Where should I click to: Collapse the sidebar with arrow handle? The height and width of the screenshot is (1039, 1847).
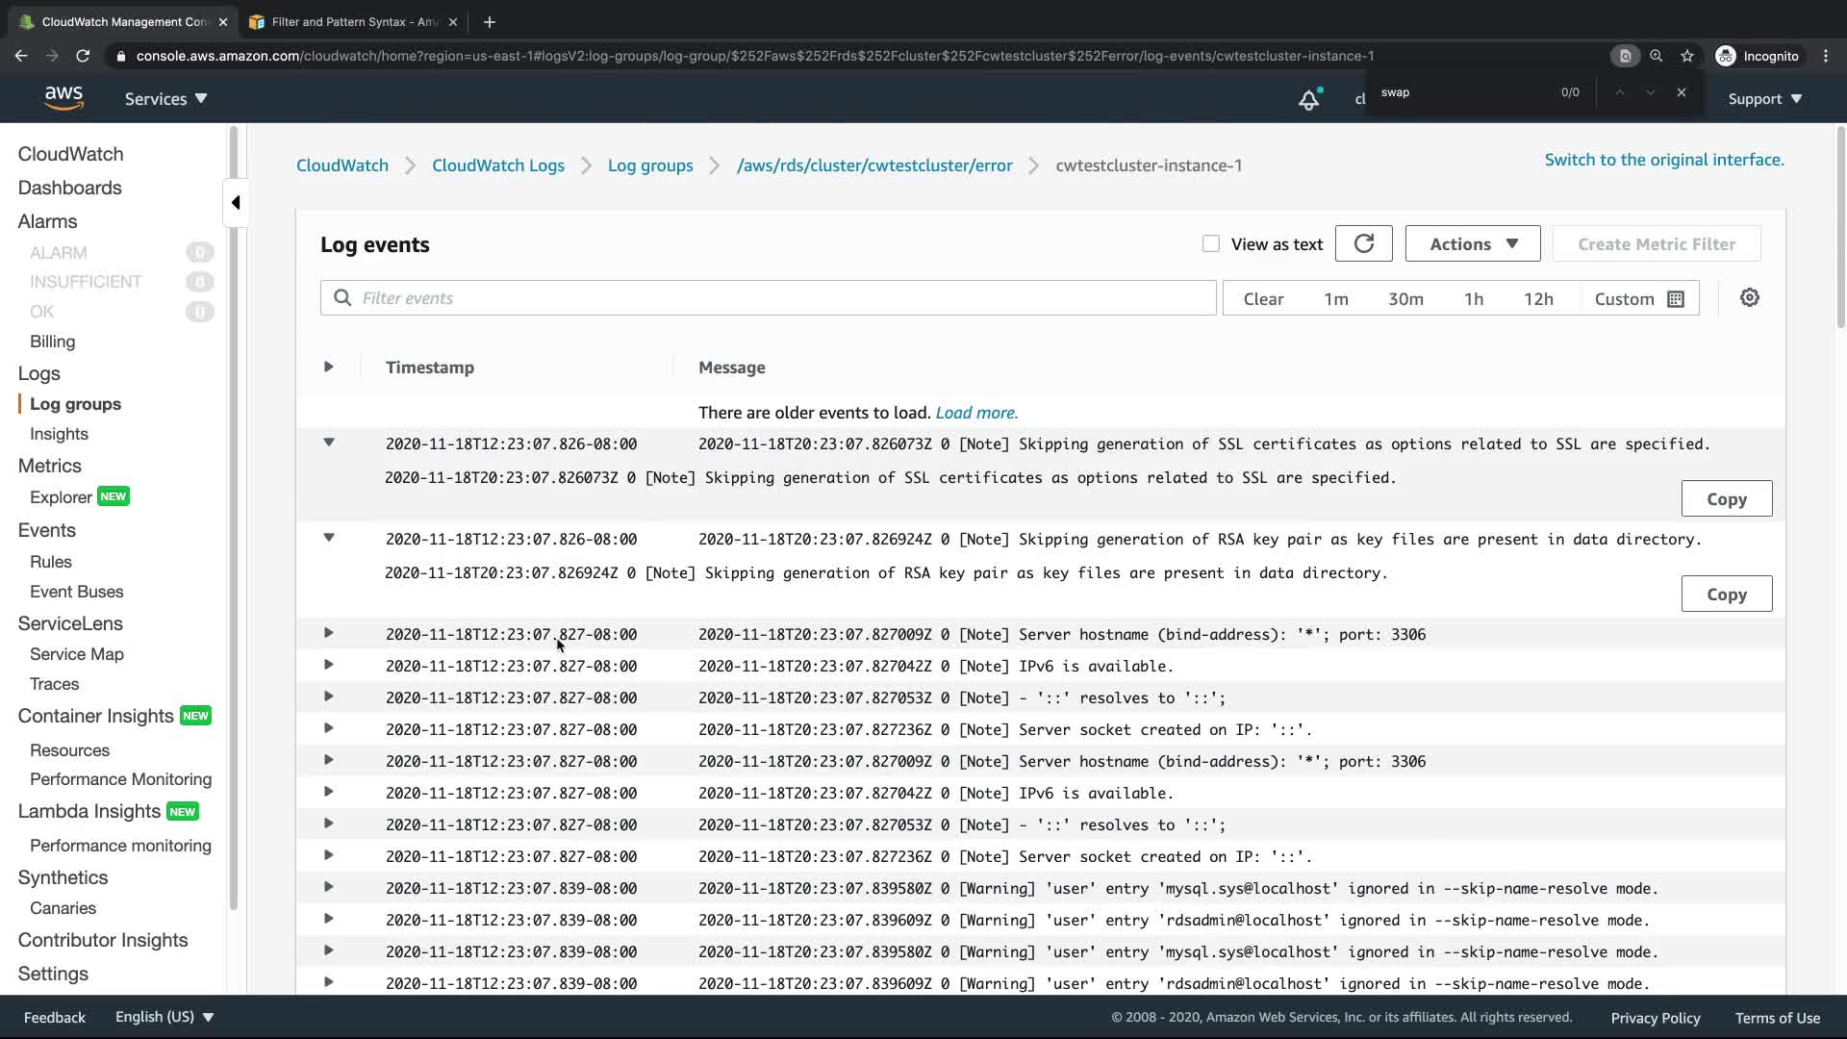tap(236, 203)
